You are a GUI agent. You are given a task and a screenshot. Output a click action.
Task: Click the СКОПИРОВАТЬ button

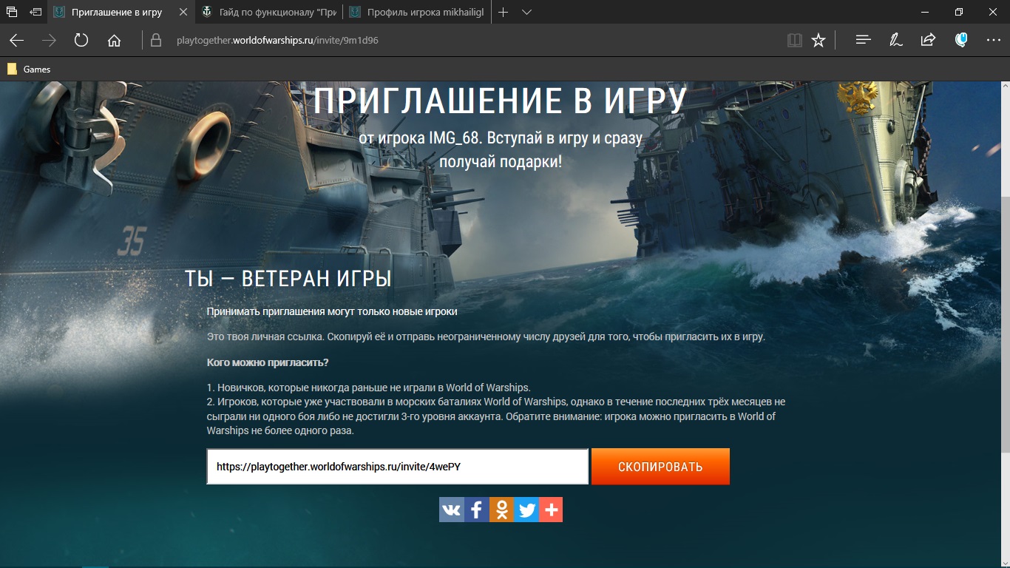[660, 467]
